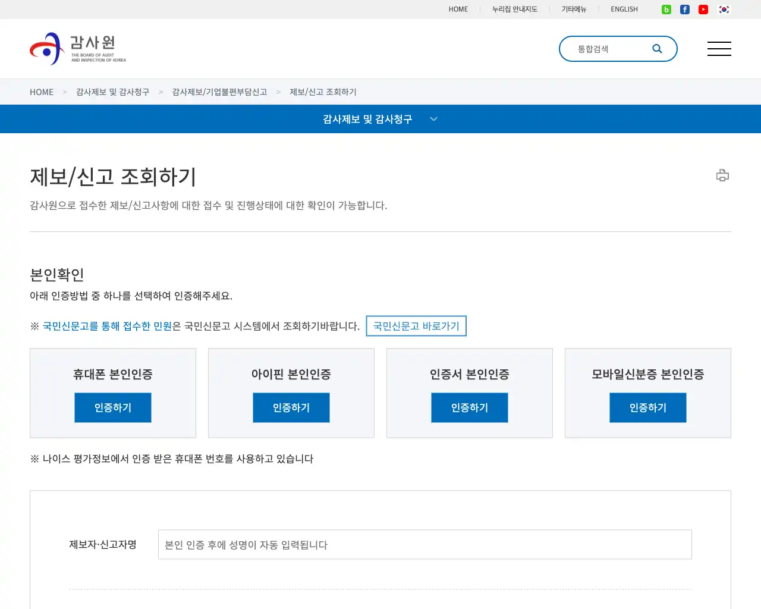Click 인증하기 under 아이핀 본인인증
This screenshot has width=761, height=609.
291,407
